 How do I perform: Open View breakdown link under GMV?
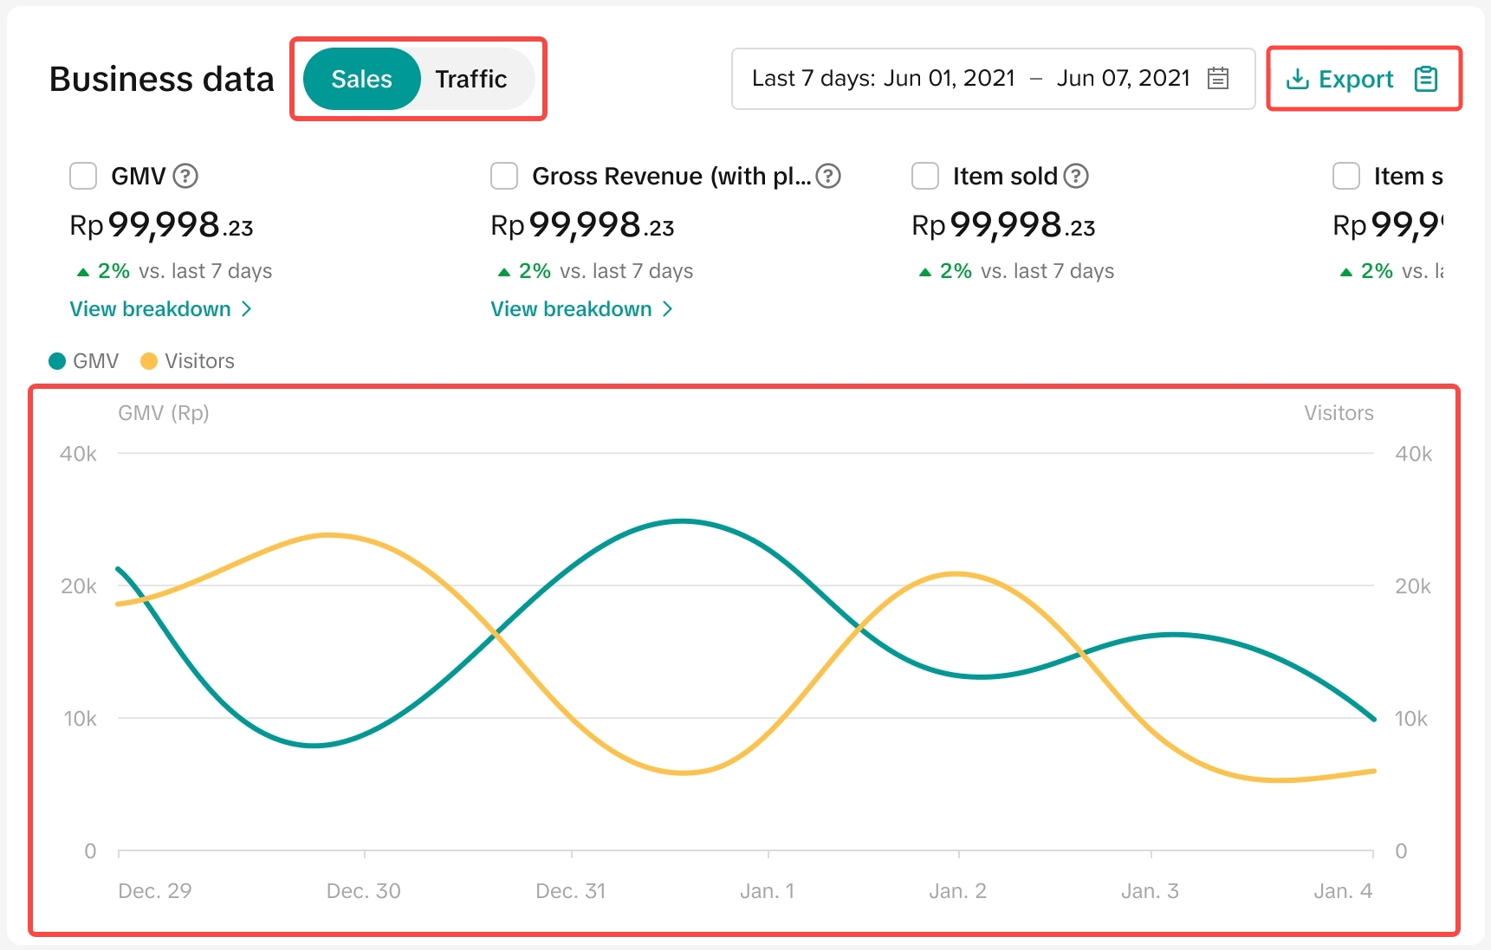(150, 309)
